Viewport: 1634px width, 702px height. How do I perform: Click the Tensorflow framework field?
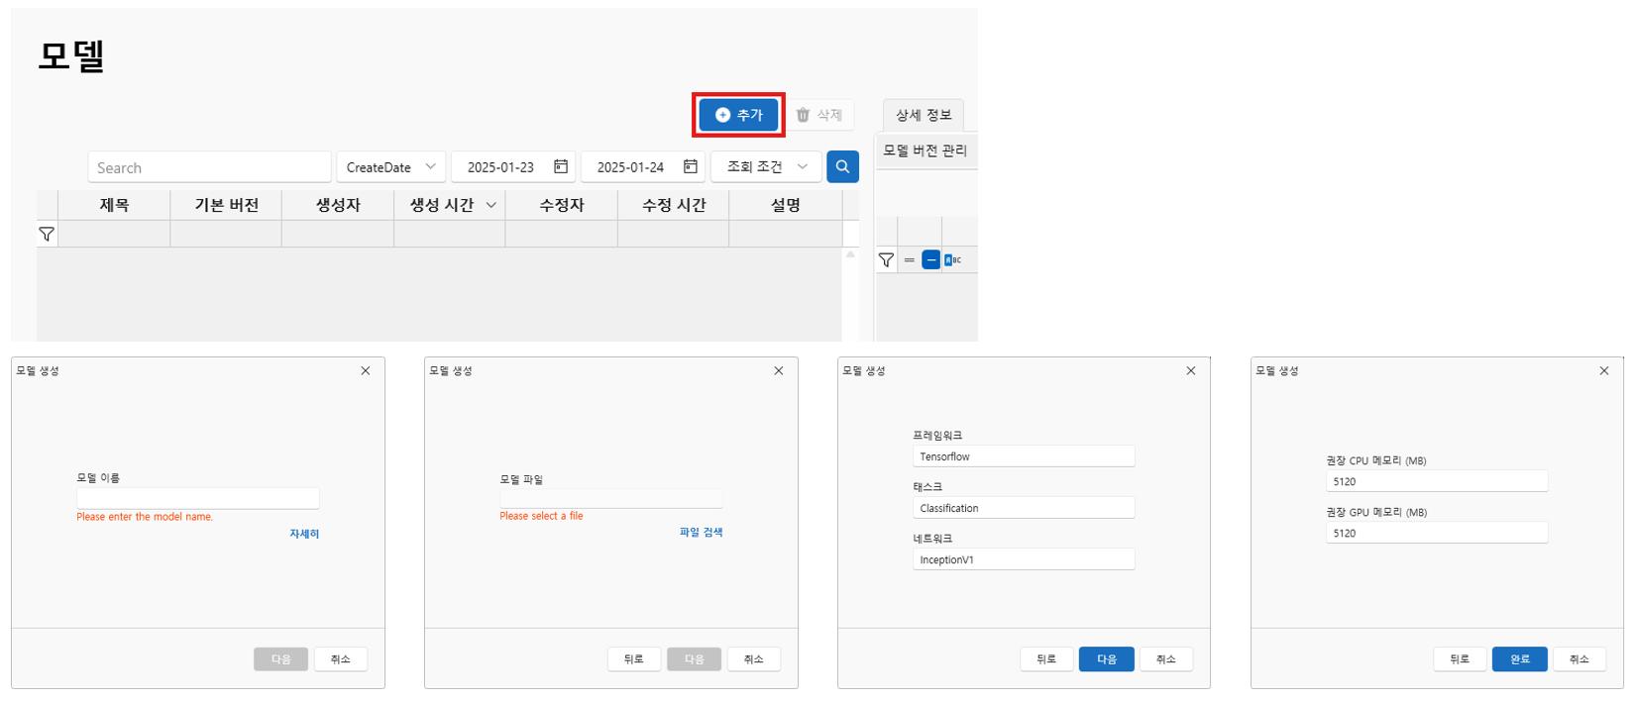[1023, 456]
